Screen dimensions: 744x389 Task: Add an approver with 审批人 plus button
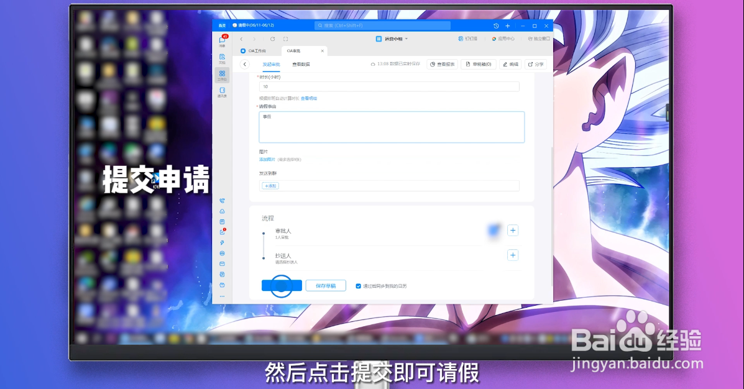pyautogui.click(x=512, y=231)
